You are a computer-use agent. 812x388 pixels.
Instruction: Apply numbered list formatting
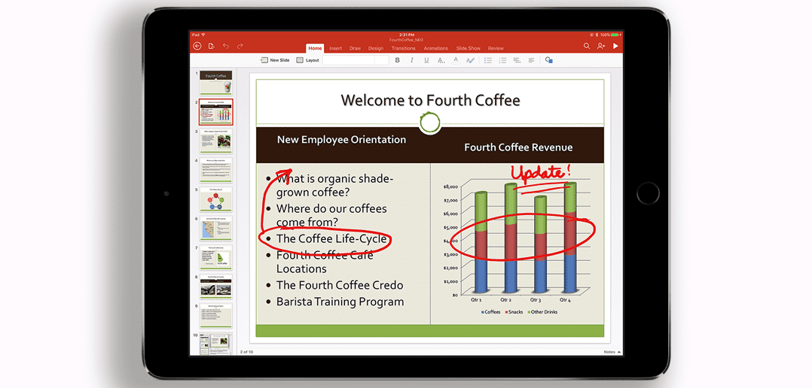pos(502,60)
